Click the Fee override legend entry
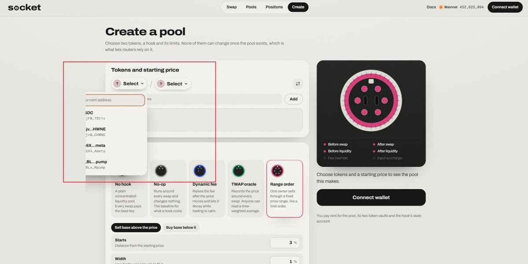 click(336, 158)
